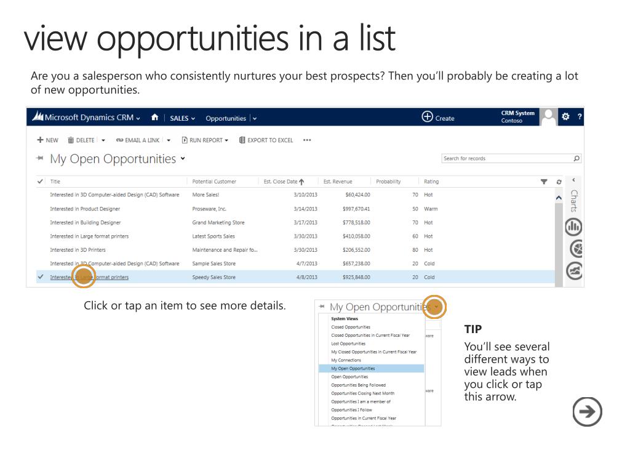This screenshot has height=455, width=630.
Task: Open Proseware, Inc. customer
Action: (x=209, y=209)
